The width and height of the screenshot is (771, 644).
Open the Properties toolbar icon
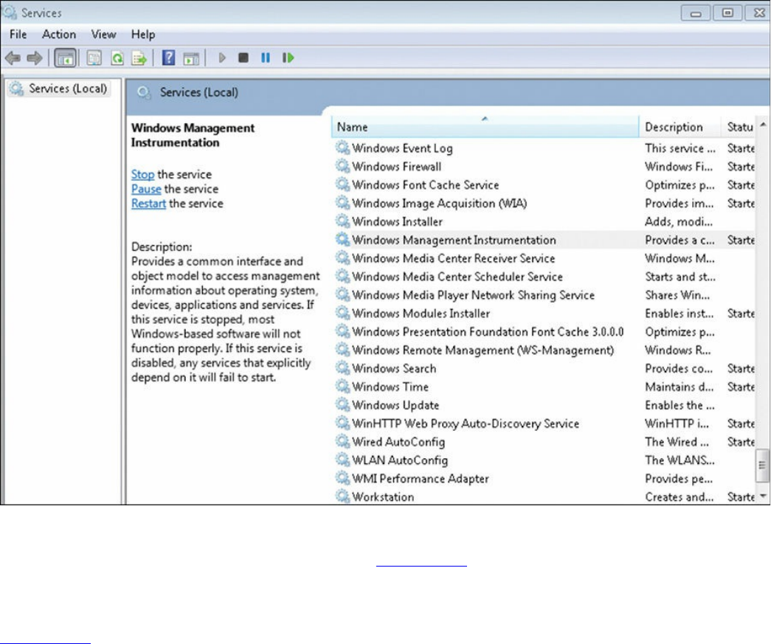pos(94,58)
